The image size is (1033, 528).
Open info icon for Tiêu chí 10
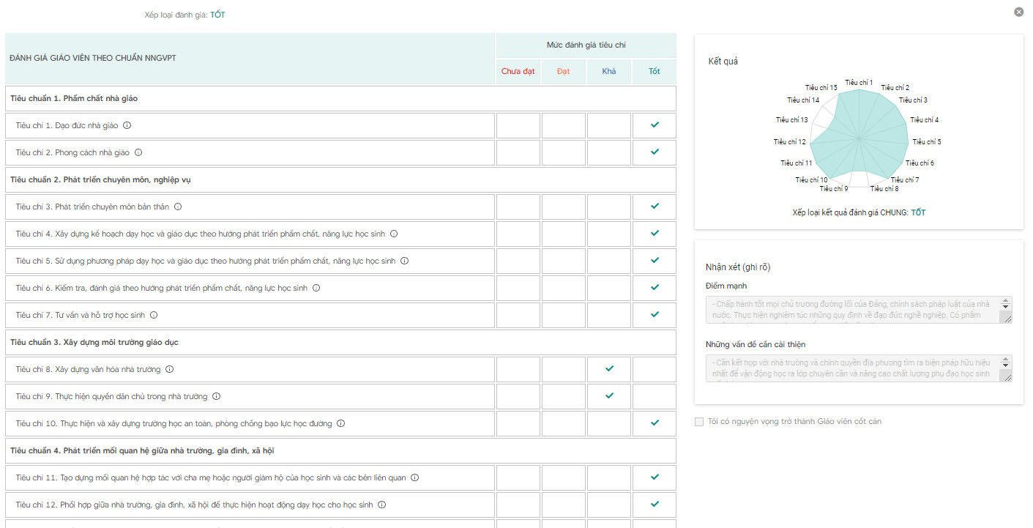(x=340, y=423)
